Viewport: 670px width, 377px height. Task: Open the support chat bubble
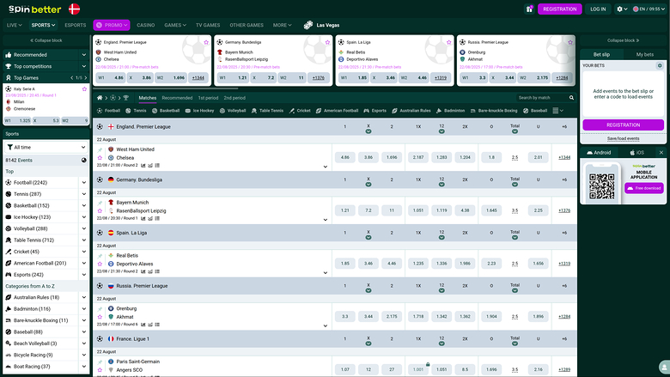[664, 367]
